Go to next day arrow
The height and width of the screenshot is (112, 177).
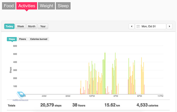pos(170,26)
